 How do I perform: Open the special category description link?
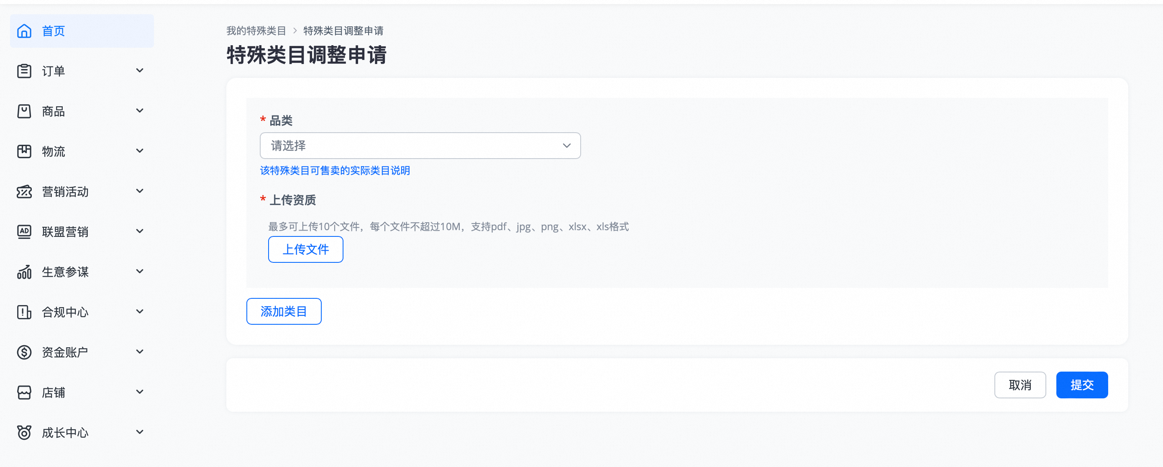coord(335,171)
